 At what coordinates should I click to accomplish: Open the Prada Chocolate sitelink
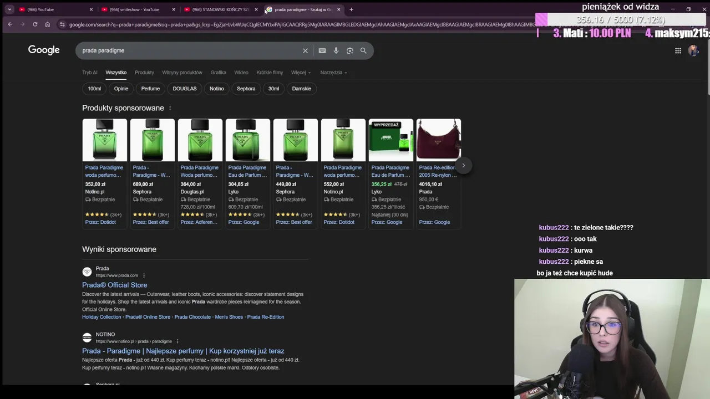192,317
